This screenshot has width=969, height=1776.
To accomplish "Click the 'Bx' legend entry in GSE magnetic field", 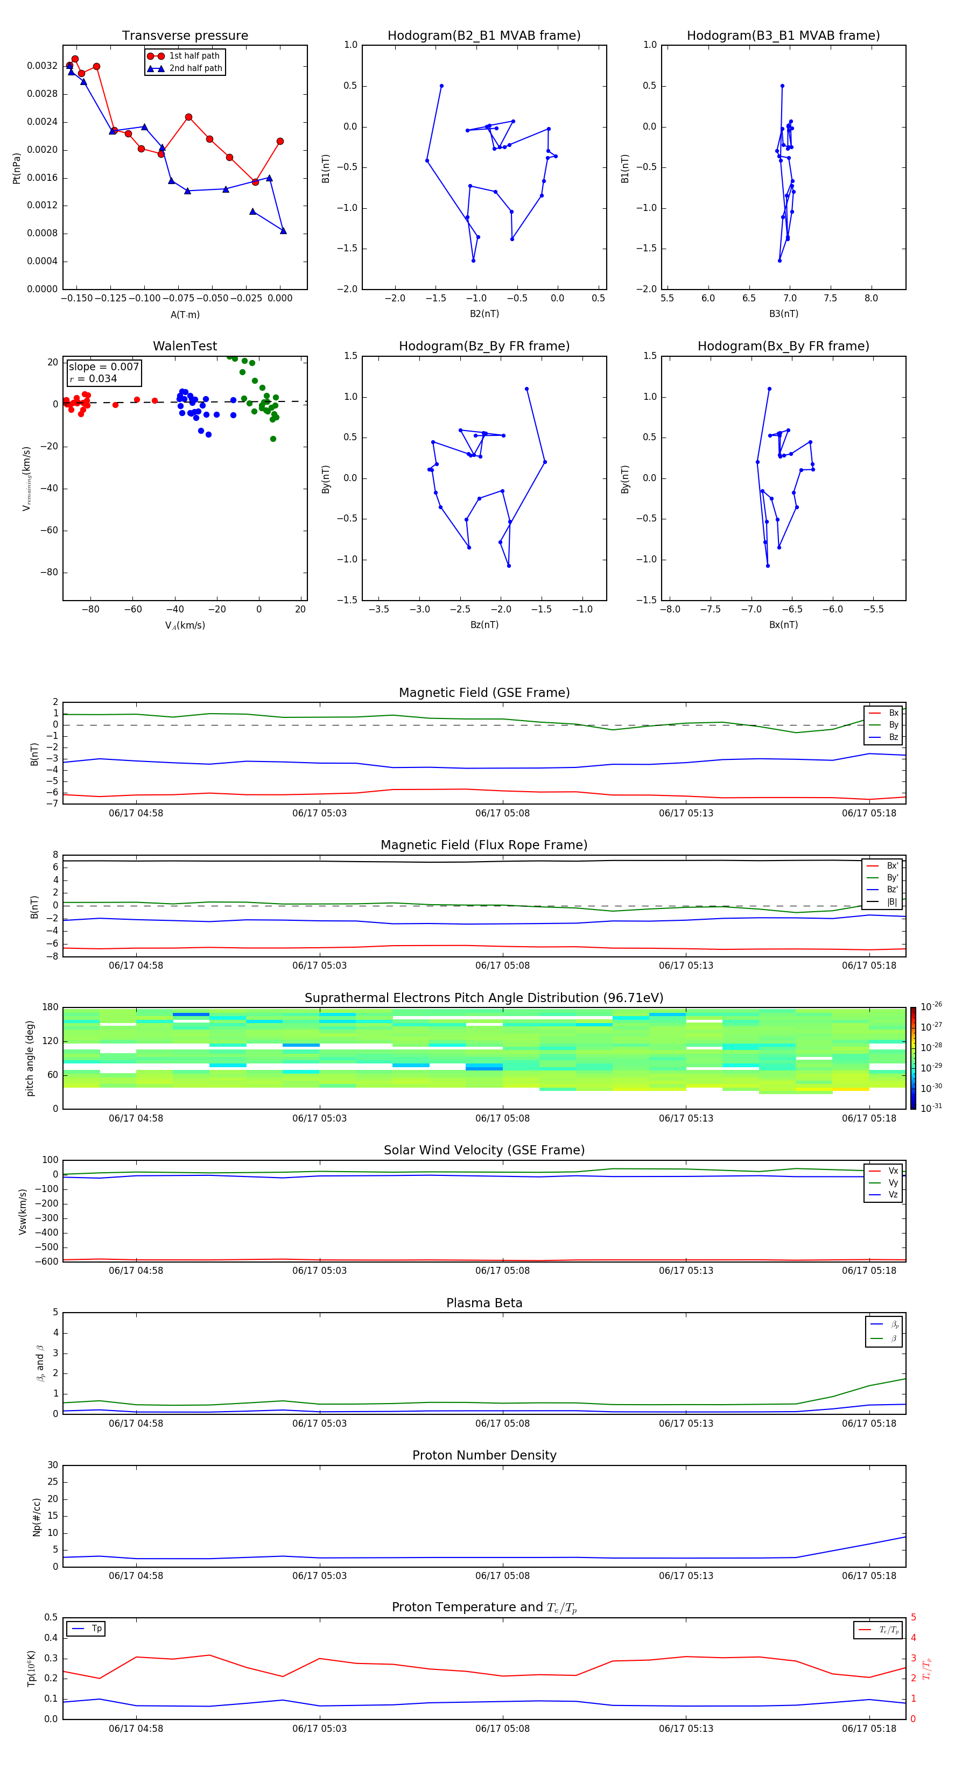I will tap(883, 714).
